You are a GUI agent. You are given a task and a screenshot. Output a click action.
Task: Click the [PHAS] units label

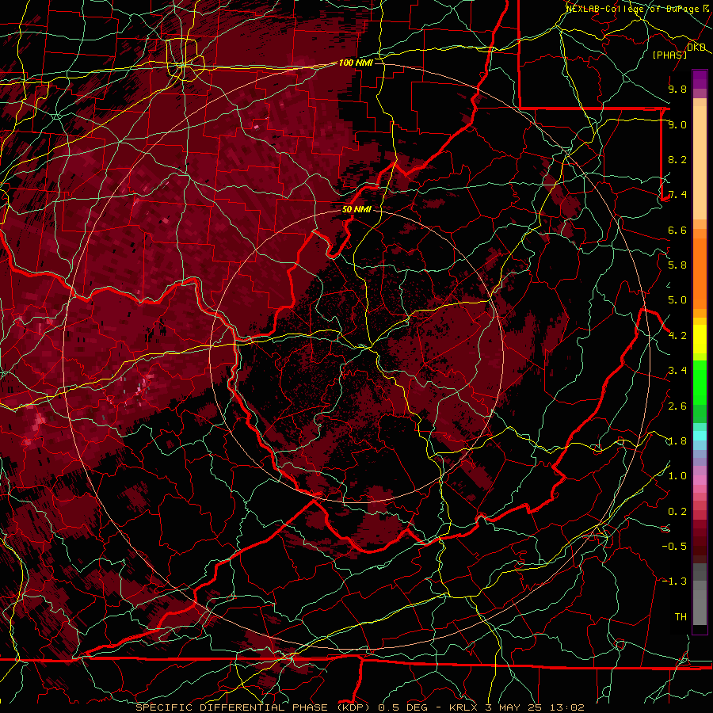click(x=669, y=55)
